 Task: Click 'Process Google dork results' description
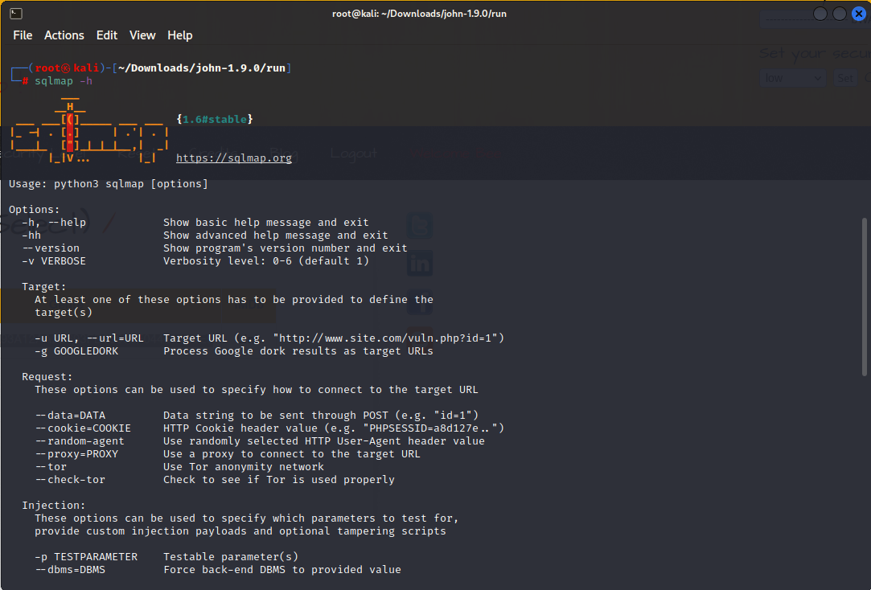pos(298,350)
